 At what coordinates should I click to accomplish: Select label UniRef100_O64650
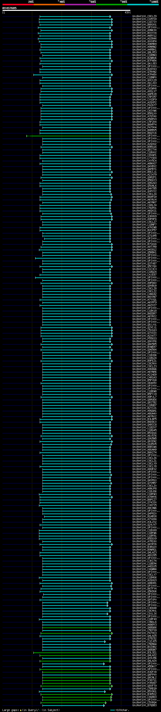point(144,383)
